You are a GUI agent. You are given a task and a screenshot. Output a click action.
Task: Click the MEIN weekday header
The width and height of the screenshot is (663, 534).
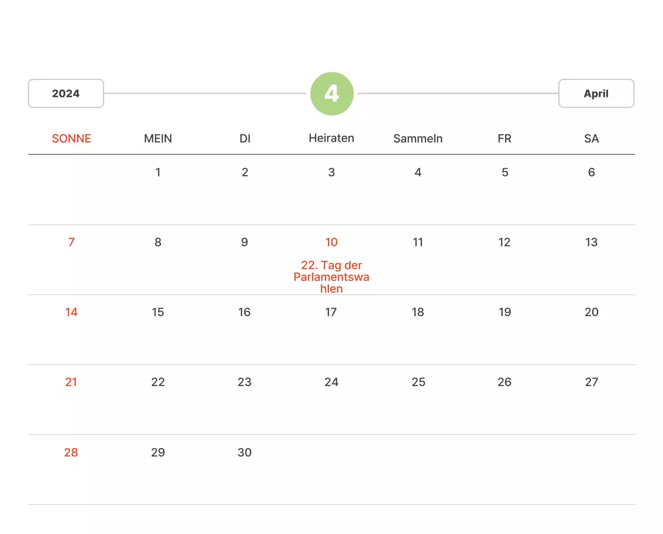158,139
